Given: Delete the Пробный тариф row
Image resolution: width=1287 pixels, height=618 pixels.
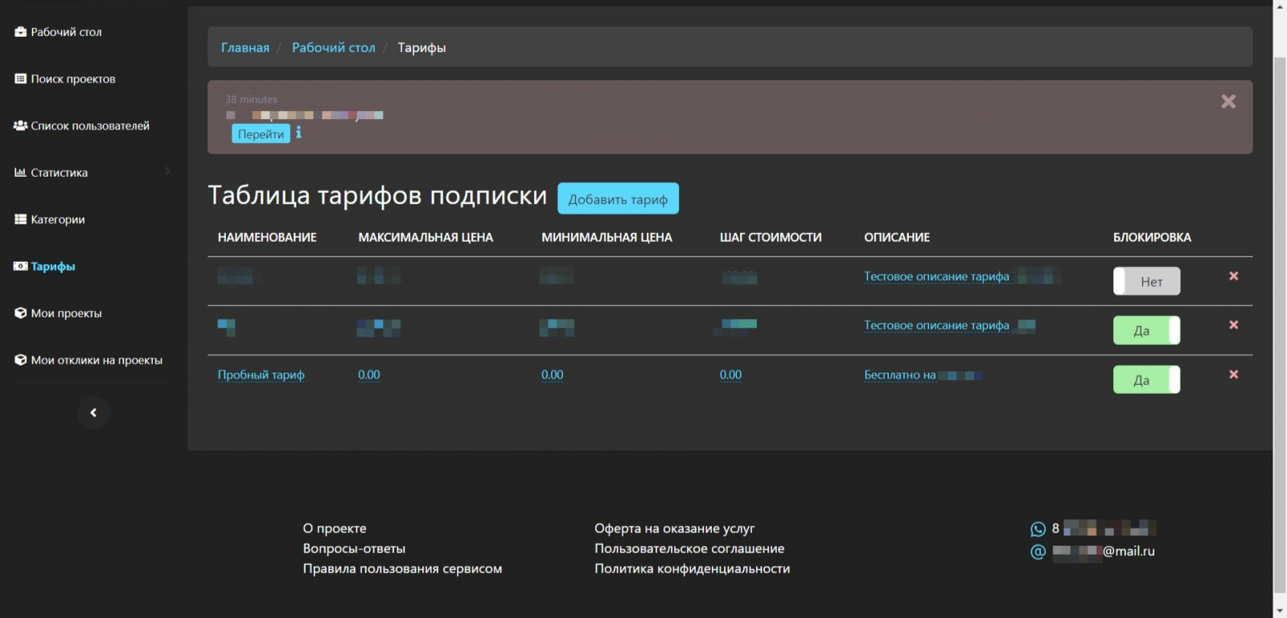Looking at the screenshot, I should pyautogui.click(x=1233, y=374).
